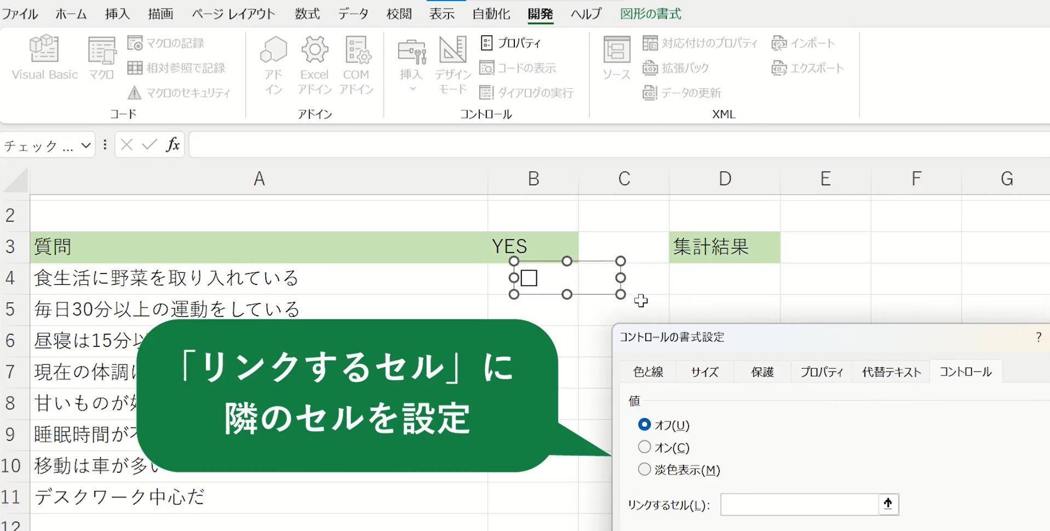1050x531 pixels.
Task: Switch to the 数式 ribbon tab
Action: click(307, 14)
